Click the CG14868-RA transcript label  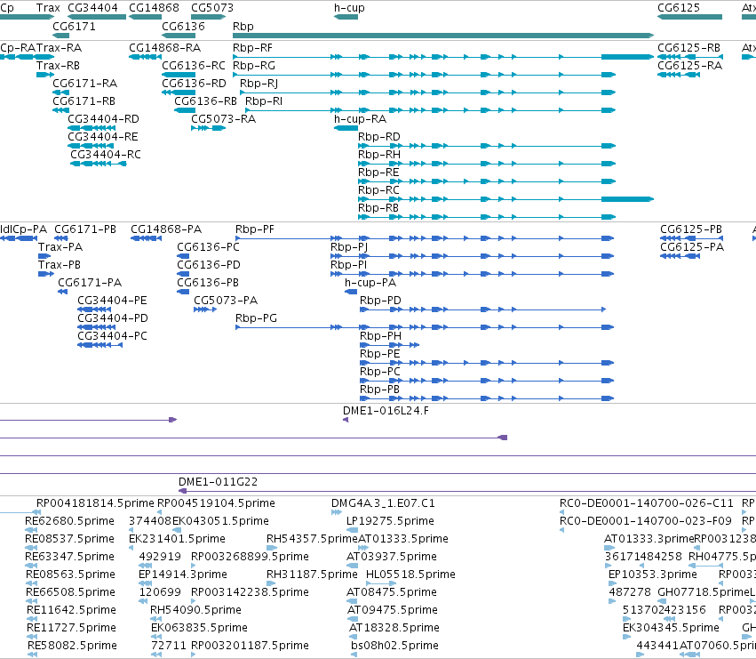click(x=165, y=48)
